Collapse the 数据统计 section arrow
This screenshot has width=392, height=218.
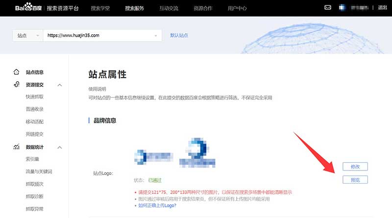click(60, 147)
